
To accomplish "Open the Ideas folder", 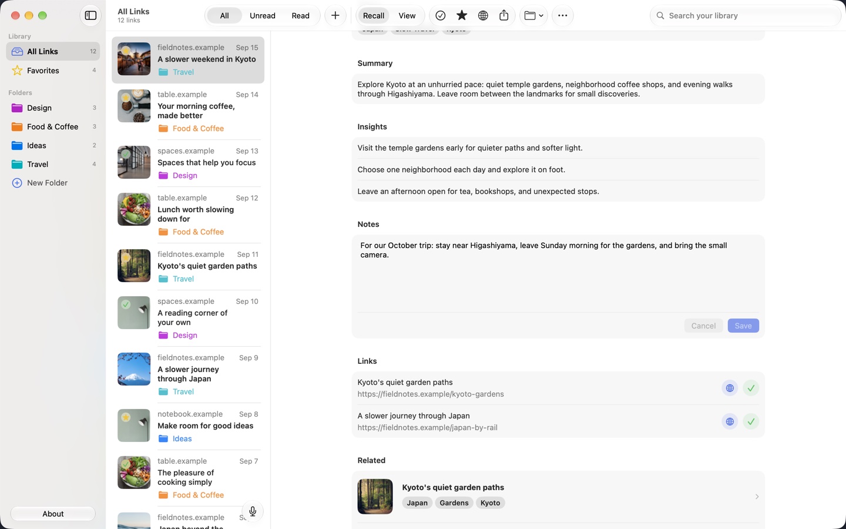I will pyautogui.click(x=53, y=146).
